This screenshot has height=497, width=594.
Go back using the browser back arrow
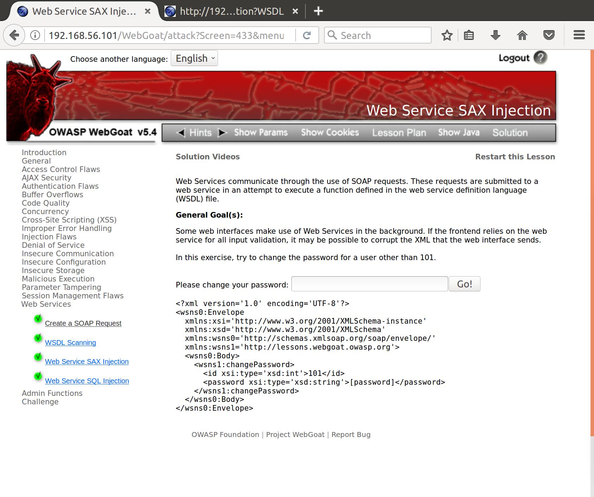coord(14,35)
